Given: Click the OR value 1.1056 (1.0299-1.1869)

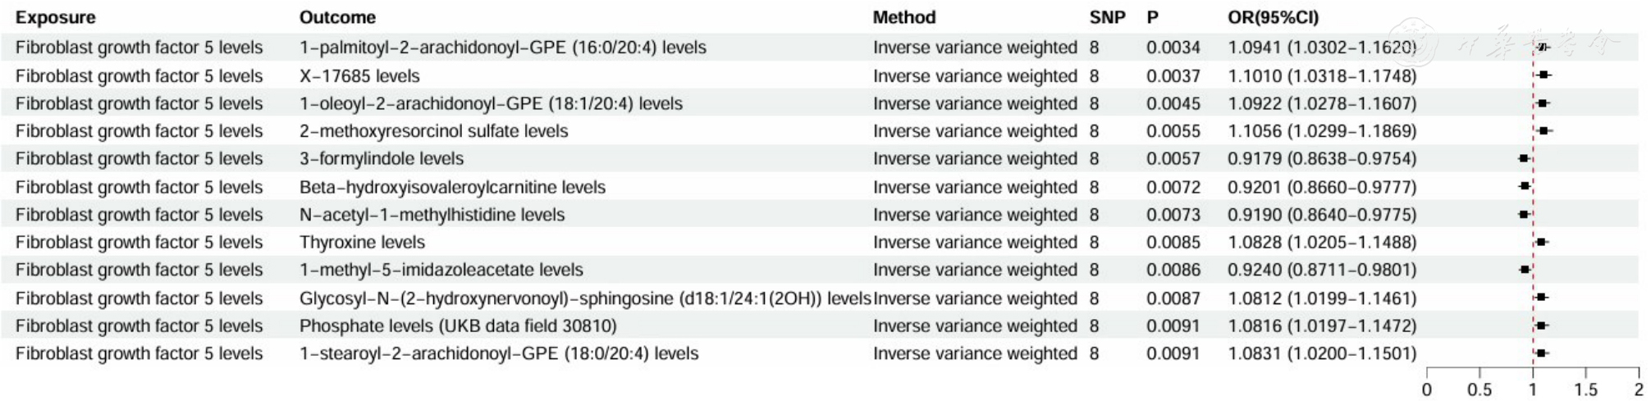Looking at the screenshot, I should coord(1321,131).
